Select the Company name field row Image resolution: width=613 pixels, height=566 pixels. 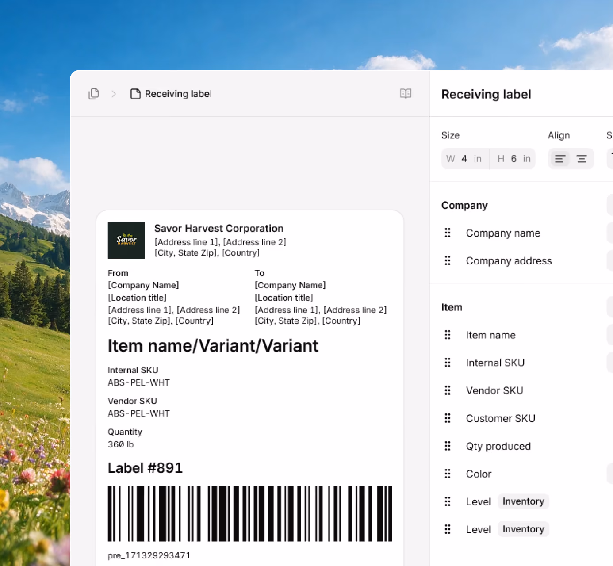(527, 233)
